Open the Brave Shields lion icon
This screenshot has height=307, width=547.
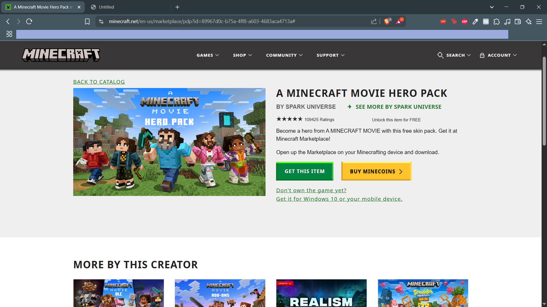pyautogui.click(x=387, y=21)
